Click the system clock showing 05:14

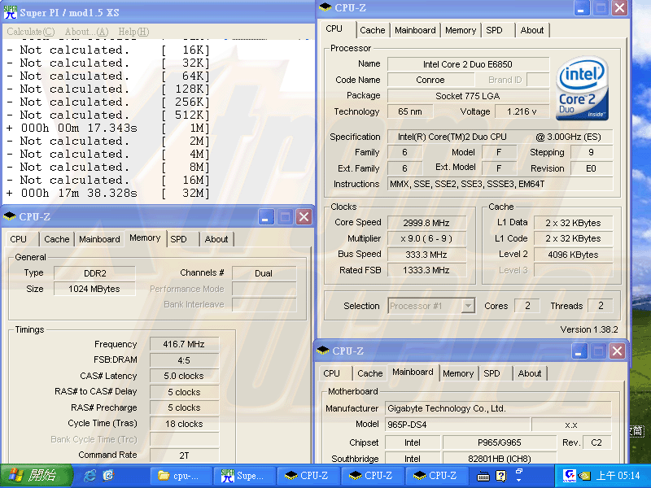pos(618,476)
